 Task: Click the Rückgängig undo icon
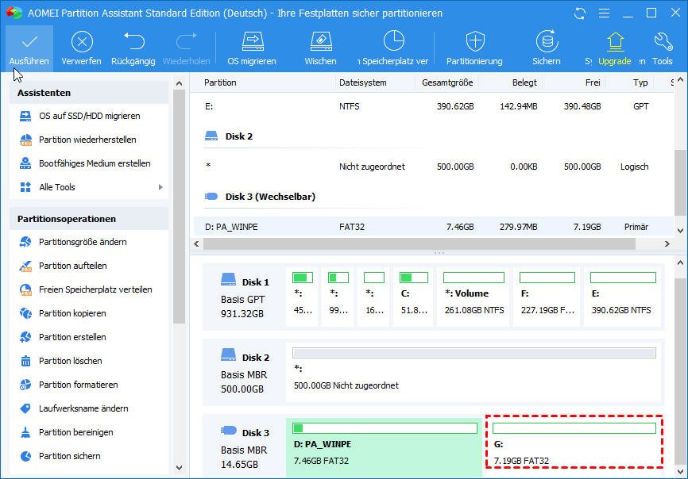133,42
